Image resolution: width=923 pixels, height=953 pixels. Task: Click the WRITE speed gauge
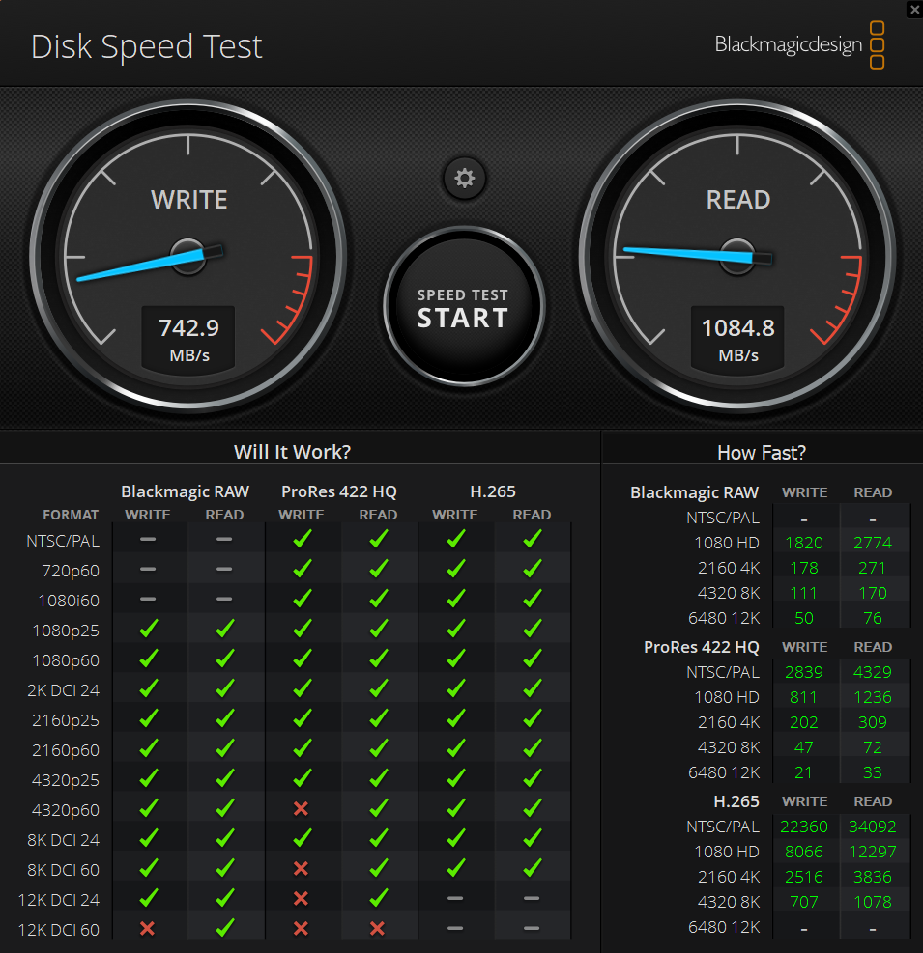[188, 256]
